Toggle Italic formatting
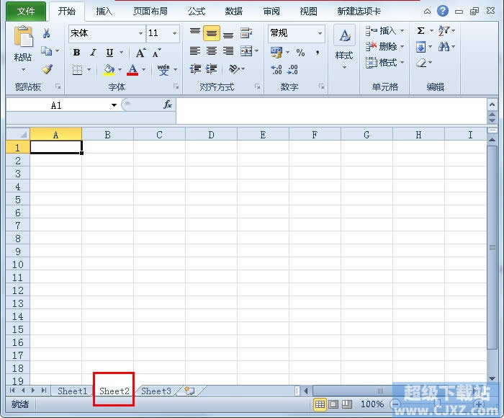The height and width of the screenshot is (418, 504). (93, 53)
